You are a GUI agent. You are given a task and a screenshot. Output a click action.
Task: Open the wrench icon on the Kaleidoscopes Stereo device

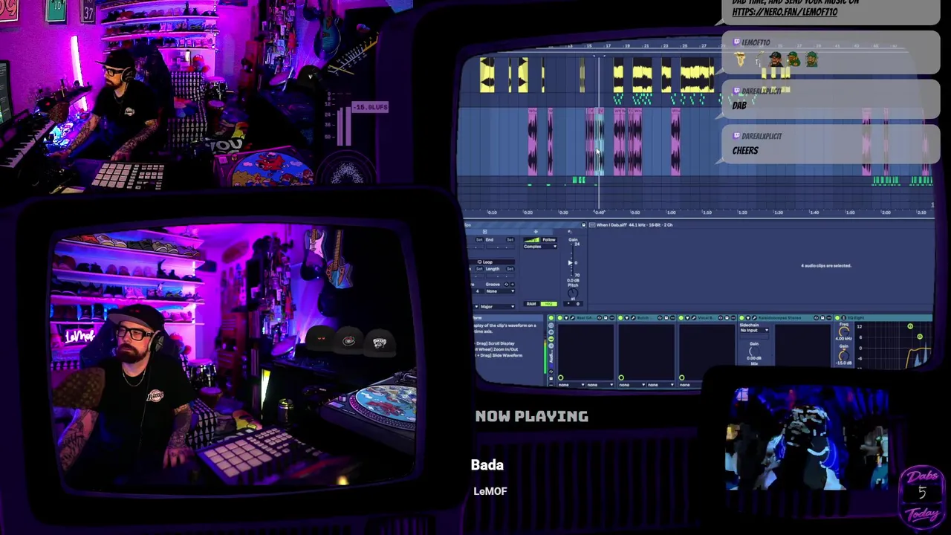[754, 318]
